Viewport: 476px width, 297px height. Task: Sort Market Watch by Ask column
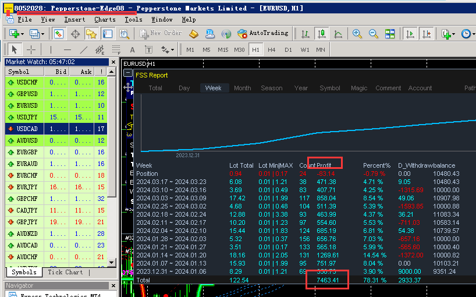[82, 72]
